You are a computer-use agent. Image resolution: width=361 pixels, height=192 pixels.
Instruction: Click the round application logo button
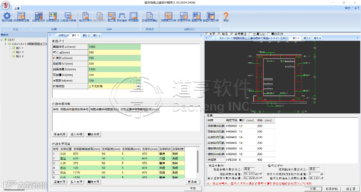pos(6,5)
